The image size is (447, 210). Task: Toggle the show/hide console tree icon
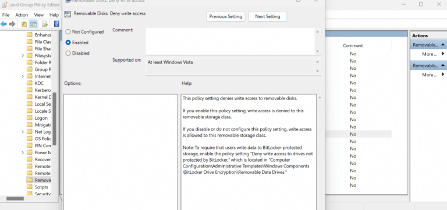tap(34, 24)
